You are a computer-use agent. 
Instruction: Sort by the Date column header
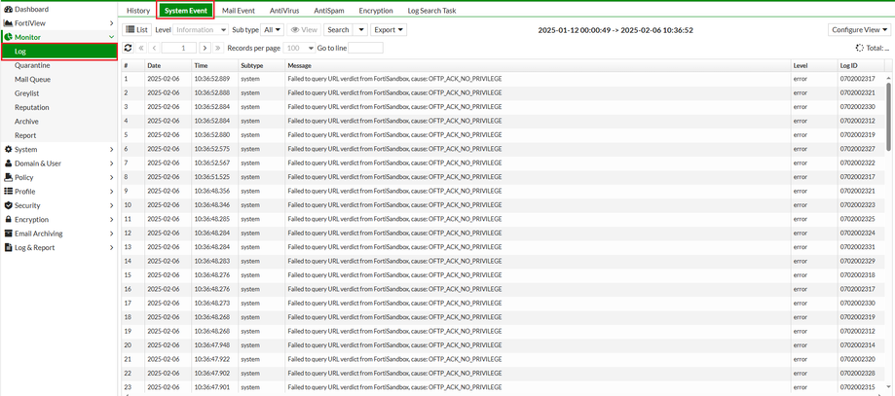(x=168, y=65)
